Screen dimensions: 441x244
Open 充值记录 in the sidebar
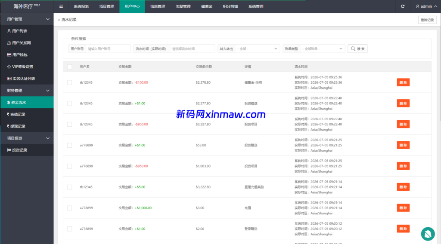point(27,114)
